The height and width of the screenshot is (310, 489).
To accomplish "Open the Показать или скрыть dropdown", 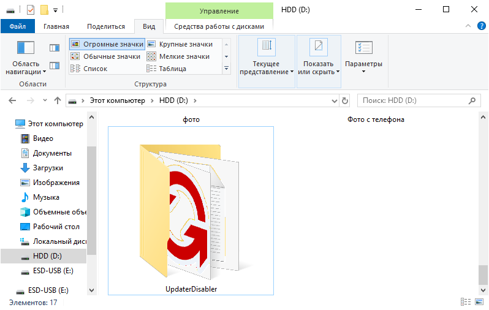I will coord(319,61).
